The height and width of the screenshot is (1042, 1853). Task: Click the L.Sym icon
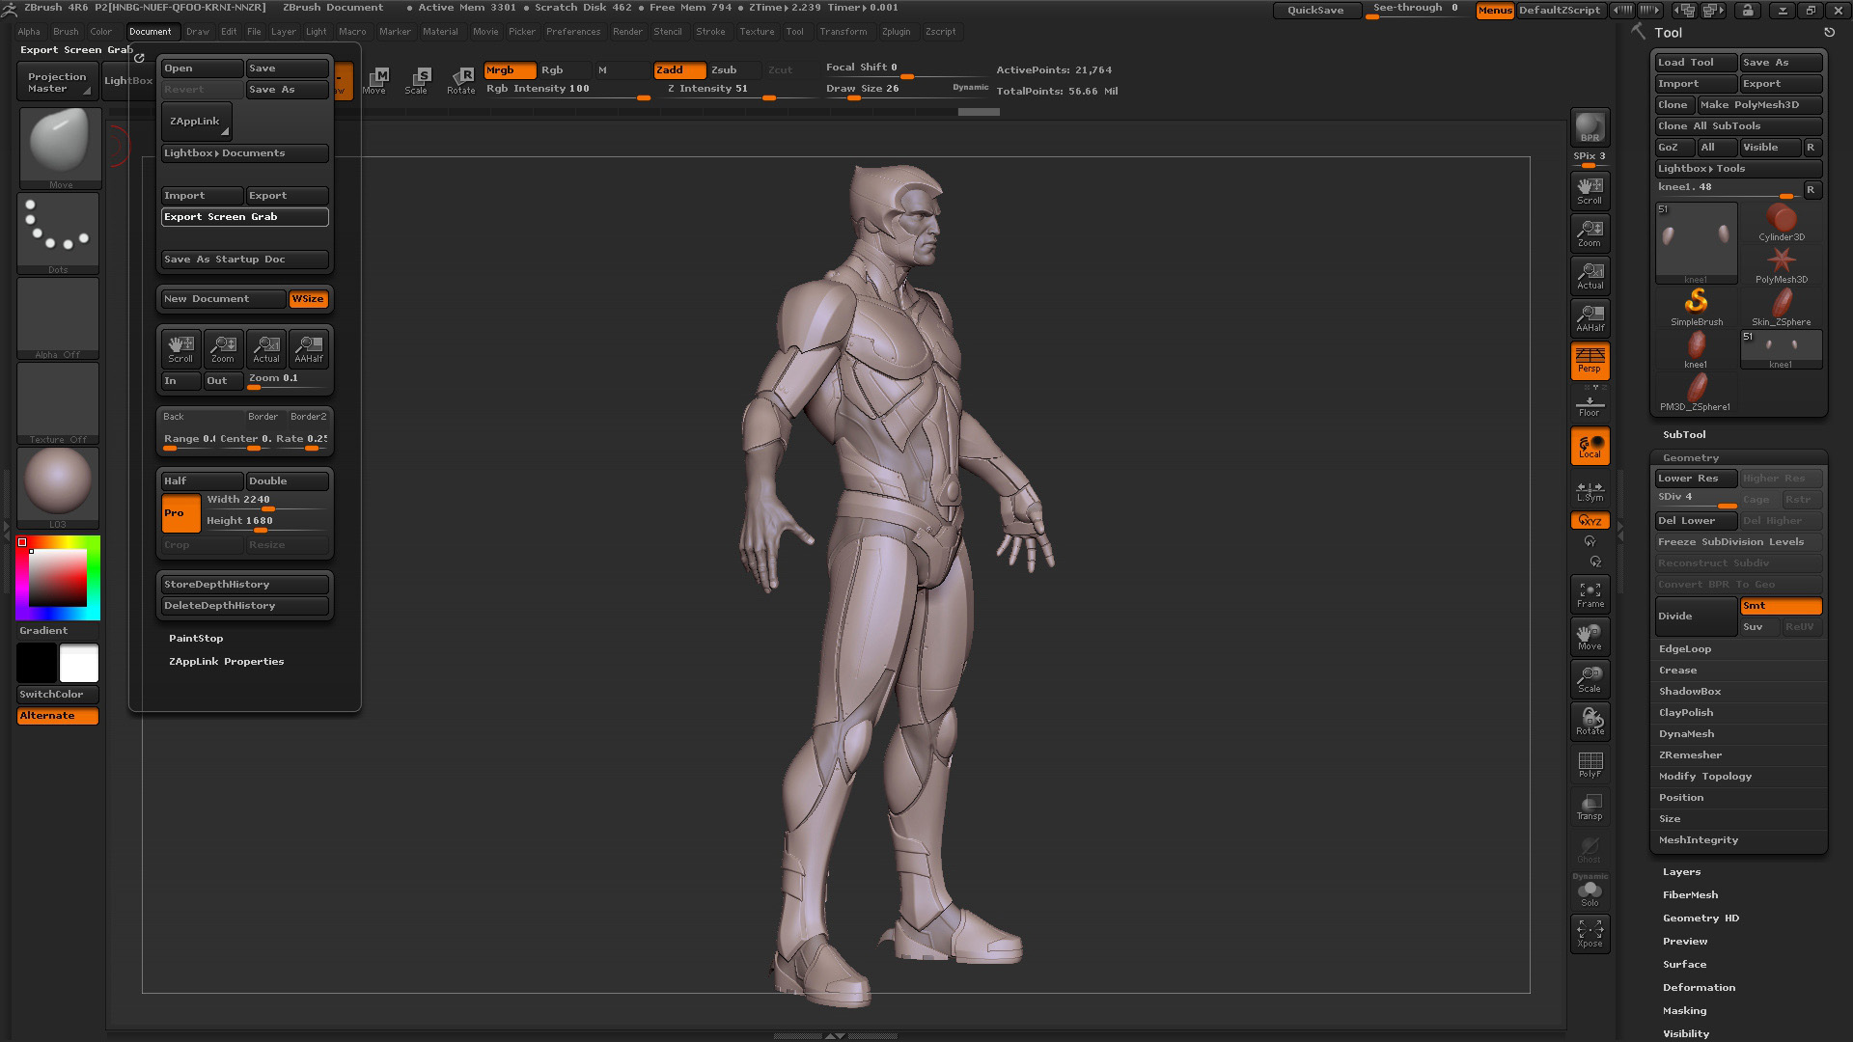(x=1590, y=492)
